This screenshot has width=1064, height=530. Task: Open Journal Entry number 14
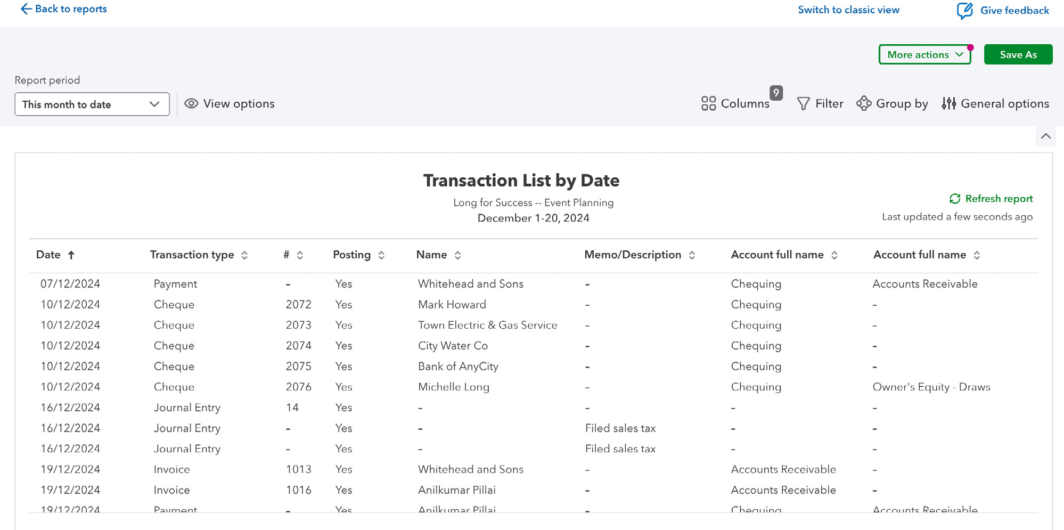pos(292,407)
